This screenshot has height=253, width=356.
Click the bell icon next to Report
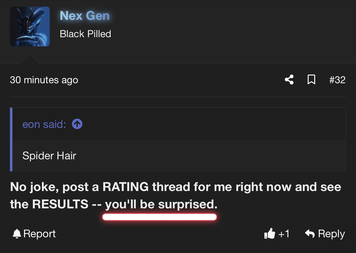17,234
